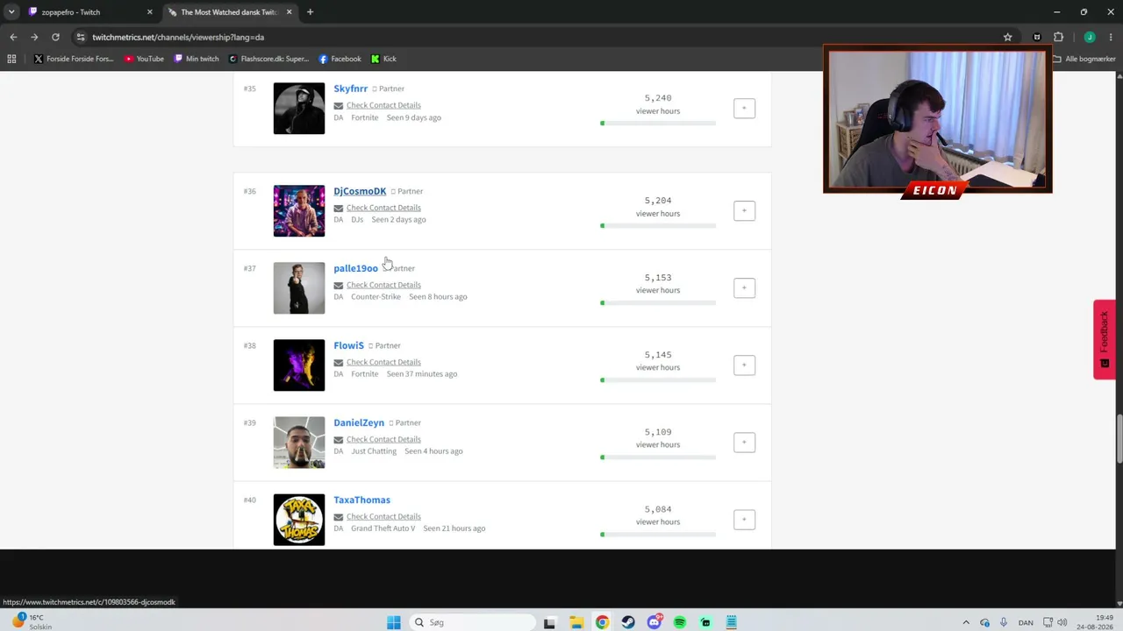Click palle19oo's profile thumbnail
The width and height of the screenshot is (1123, 631).
coord(299,287)
